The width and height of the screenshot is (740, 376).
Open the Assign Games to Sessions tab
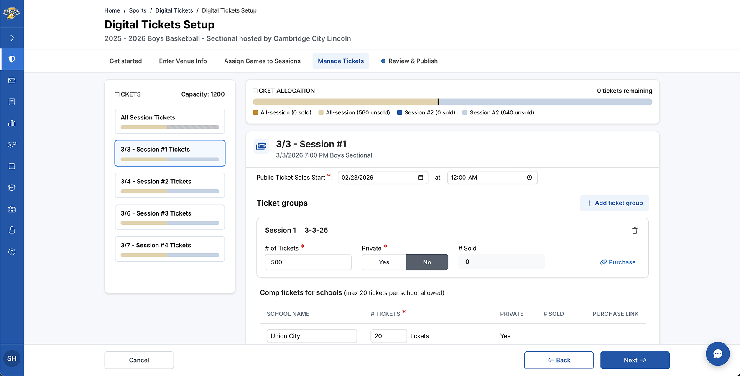[x=262, y=61]
